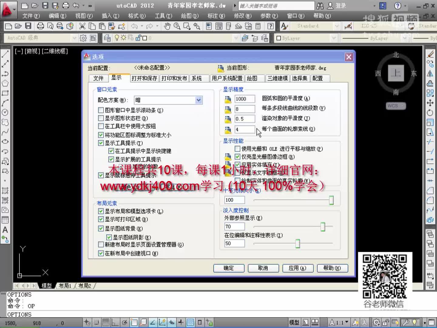Open the Hatch tool
The image size is (437, 328).
(5, 191)
